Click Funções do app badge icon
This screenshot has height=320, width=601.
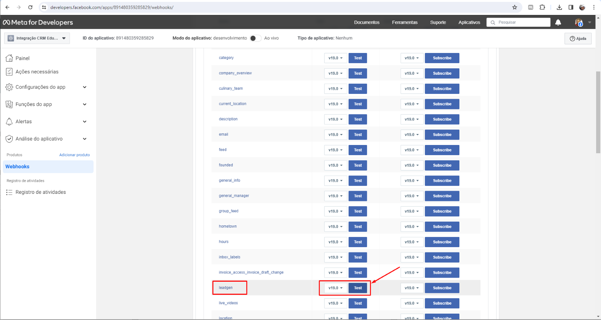click(x=9, y=104)
